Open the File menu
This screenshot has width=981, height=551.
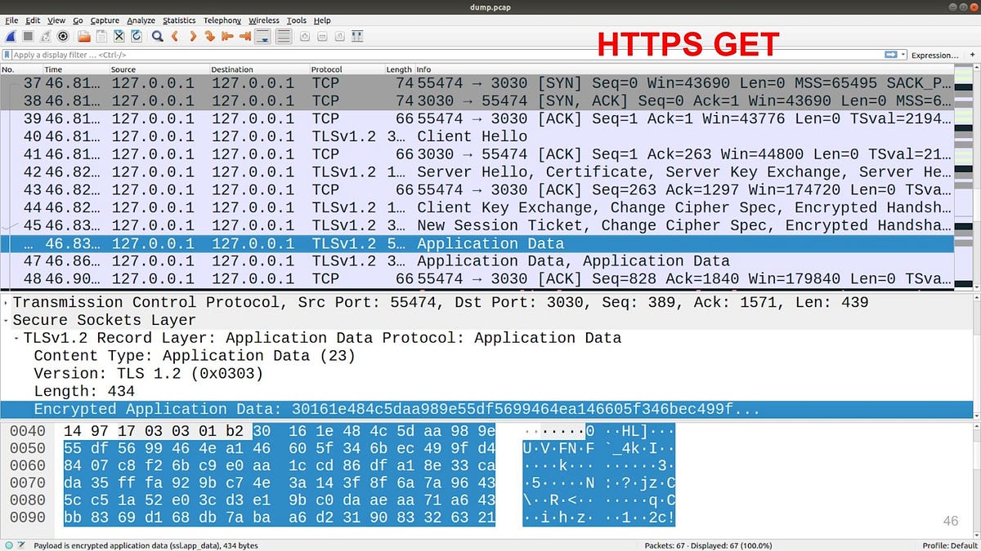[x=11, y=20]
